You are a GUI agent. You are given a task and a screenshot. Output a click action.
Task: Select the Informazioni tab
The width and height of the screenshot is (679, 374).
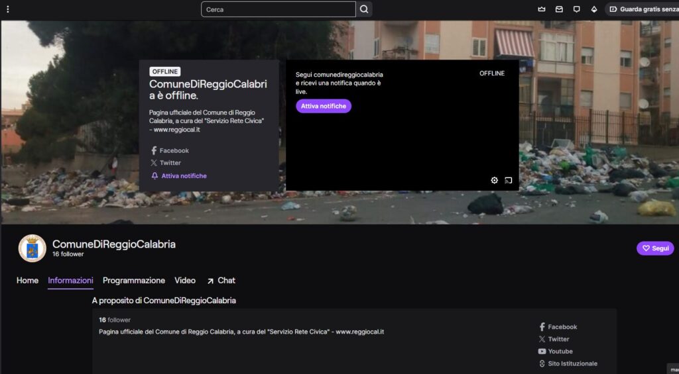coord(70,281)
